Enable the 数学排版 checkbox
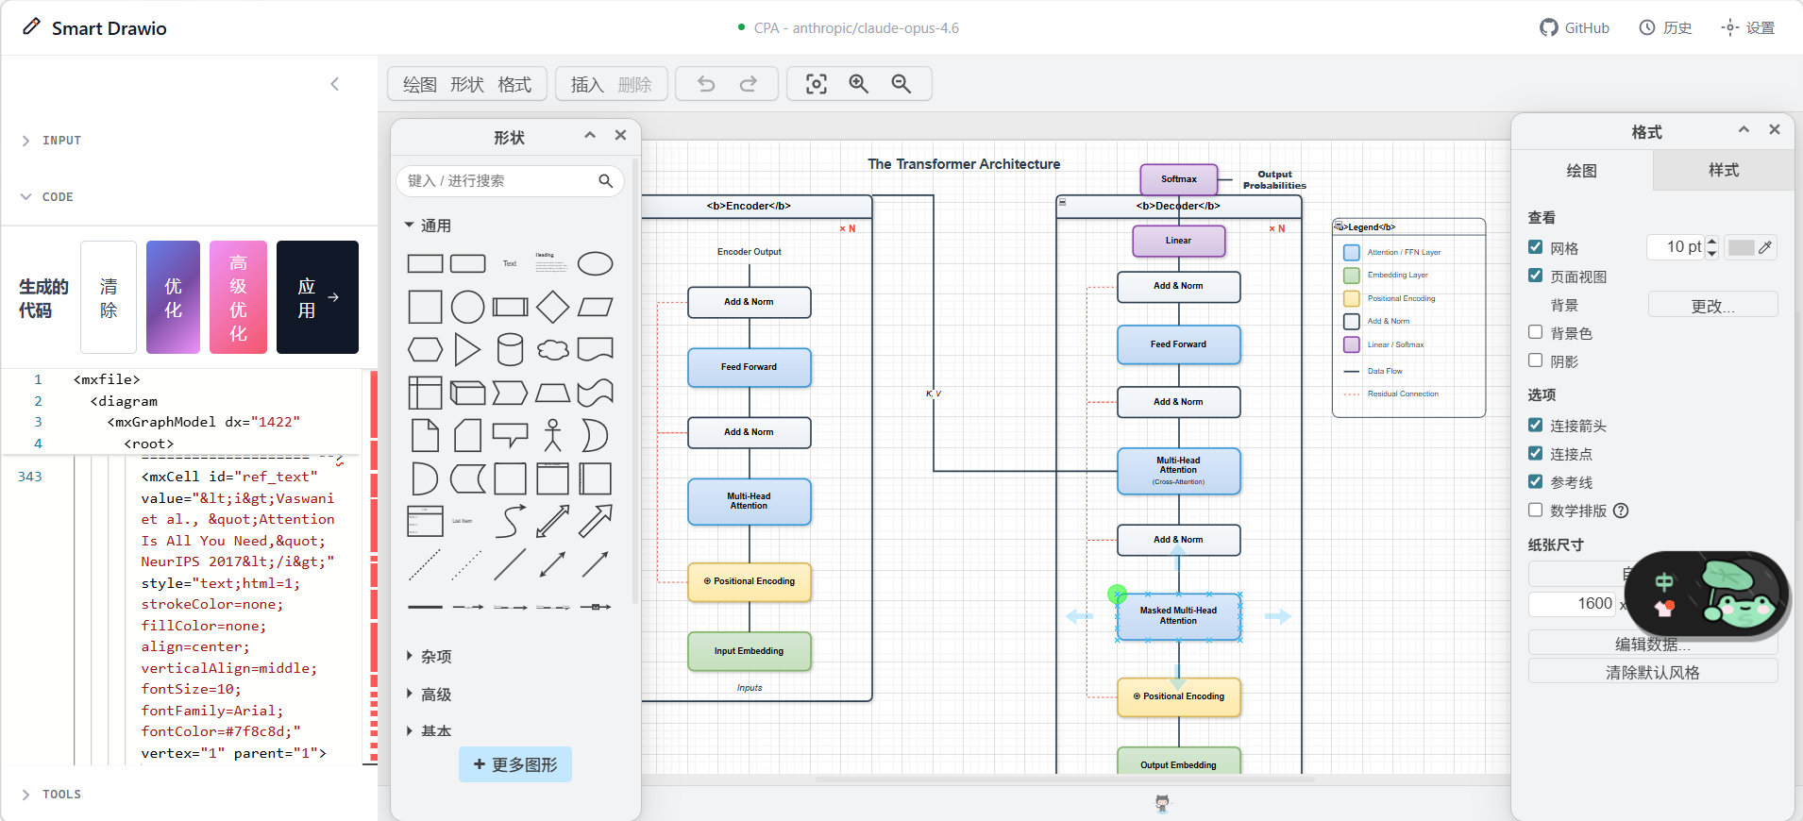This screenshot has height=821, width=1803. coord(1535,510)
